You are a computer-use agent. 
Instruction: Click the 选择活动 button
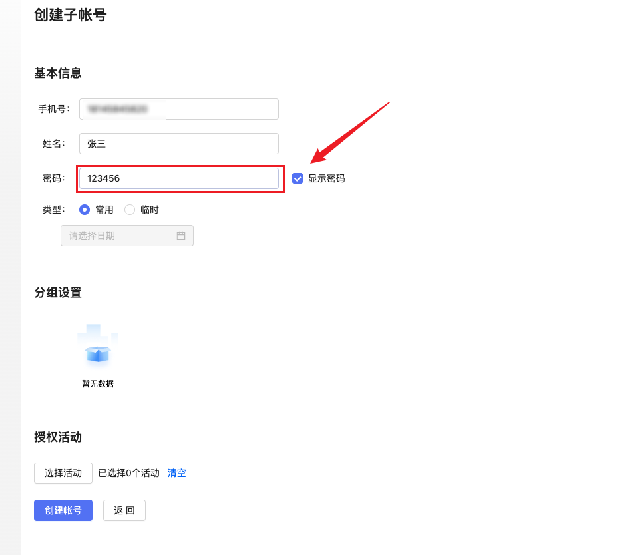(63, 473)
